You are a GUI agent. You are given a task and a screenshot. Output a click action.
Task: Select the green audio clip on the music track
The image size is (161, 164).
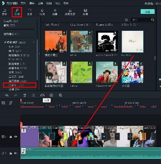90,153
